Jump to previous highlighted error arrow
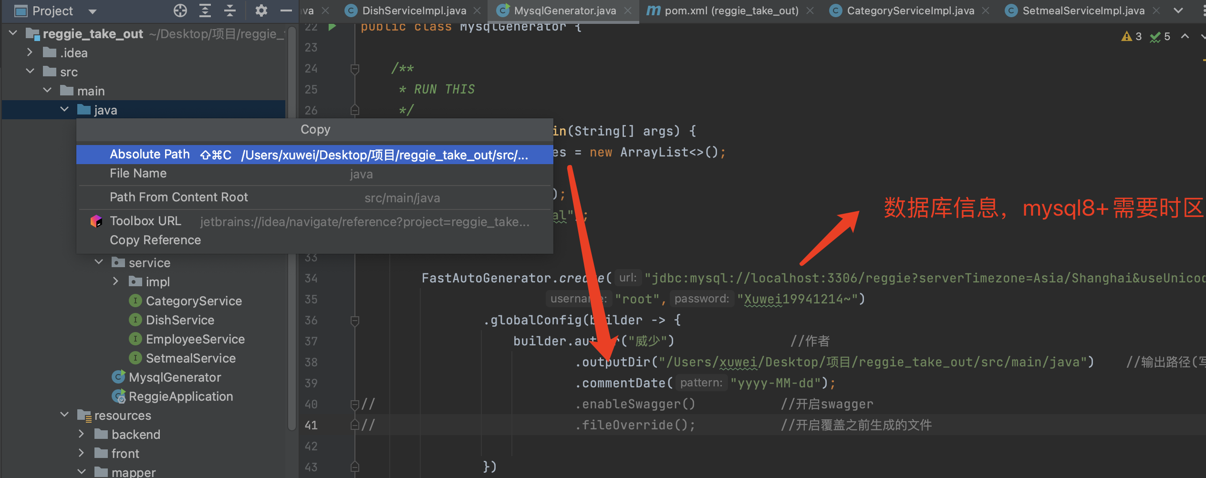 1185,37
